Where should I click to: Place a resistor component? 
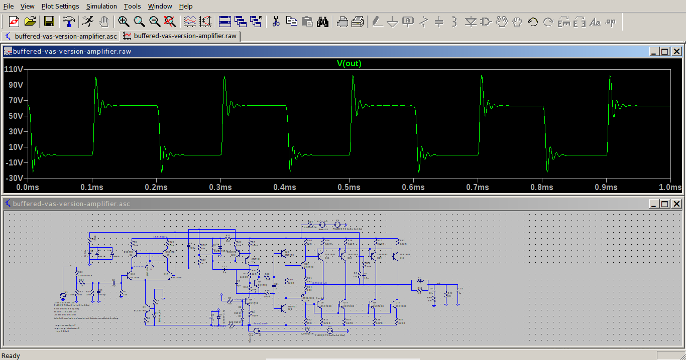click(x=424, y=22)
